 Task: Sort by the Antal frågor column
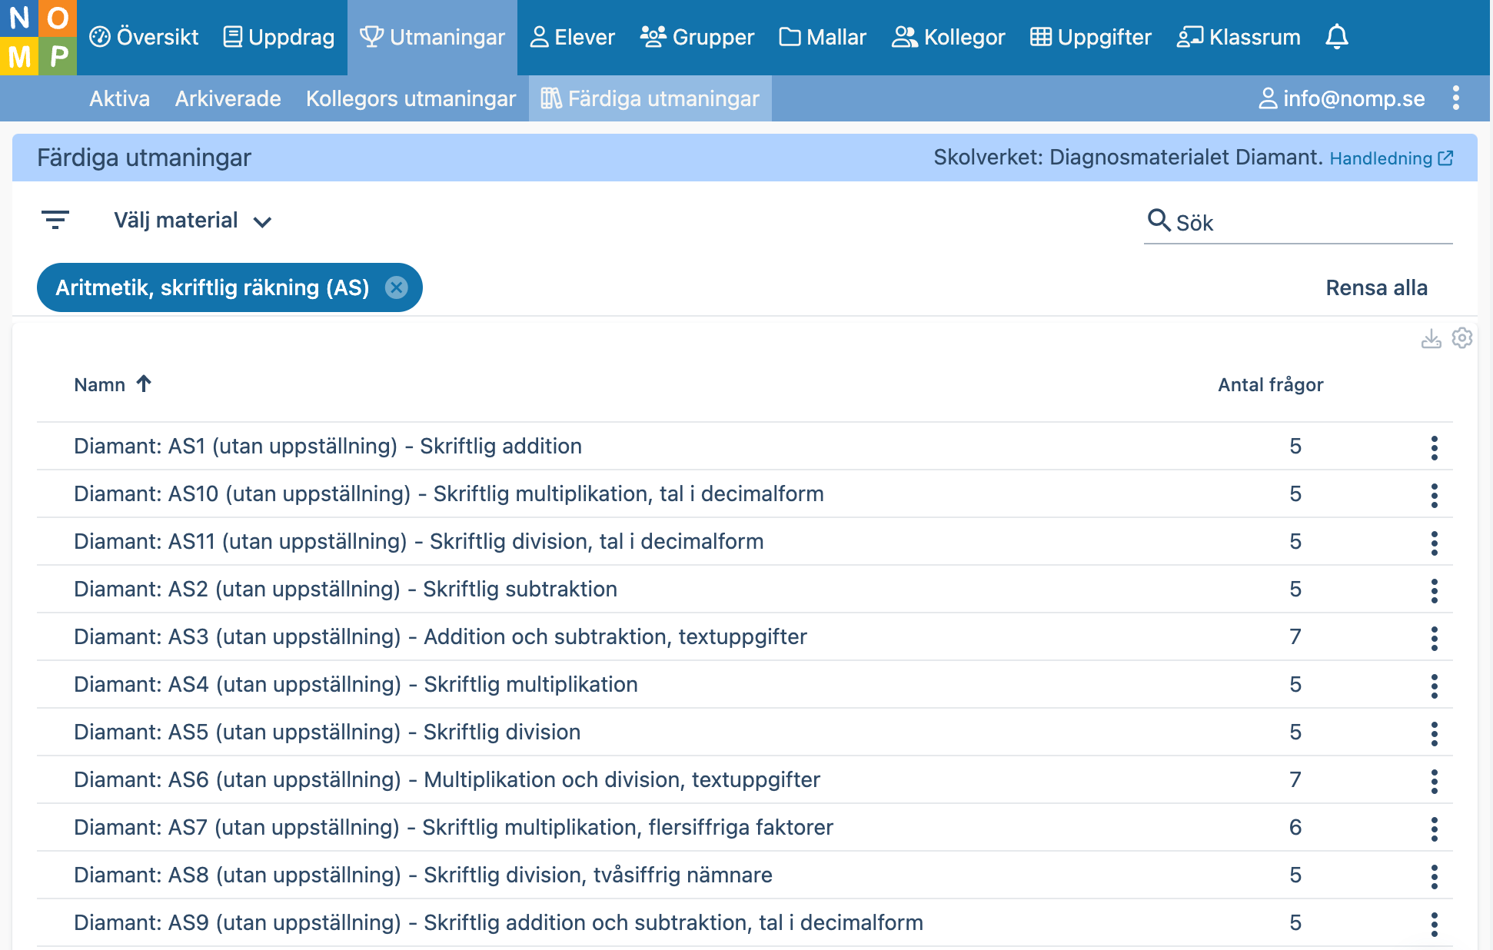tap(1270, 384)
